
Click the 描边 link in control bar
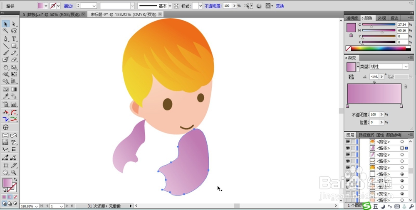pyautogui.click(x=69, y=6)
